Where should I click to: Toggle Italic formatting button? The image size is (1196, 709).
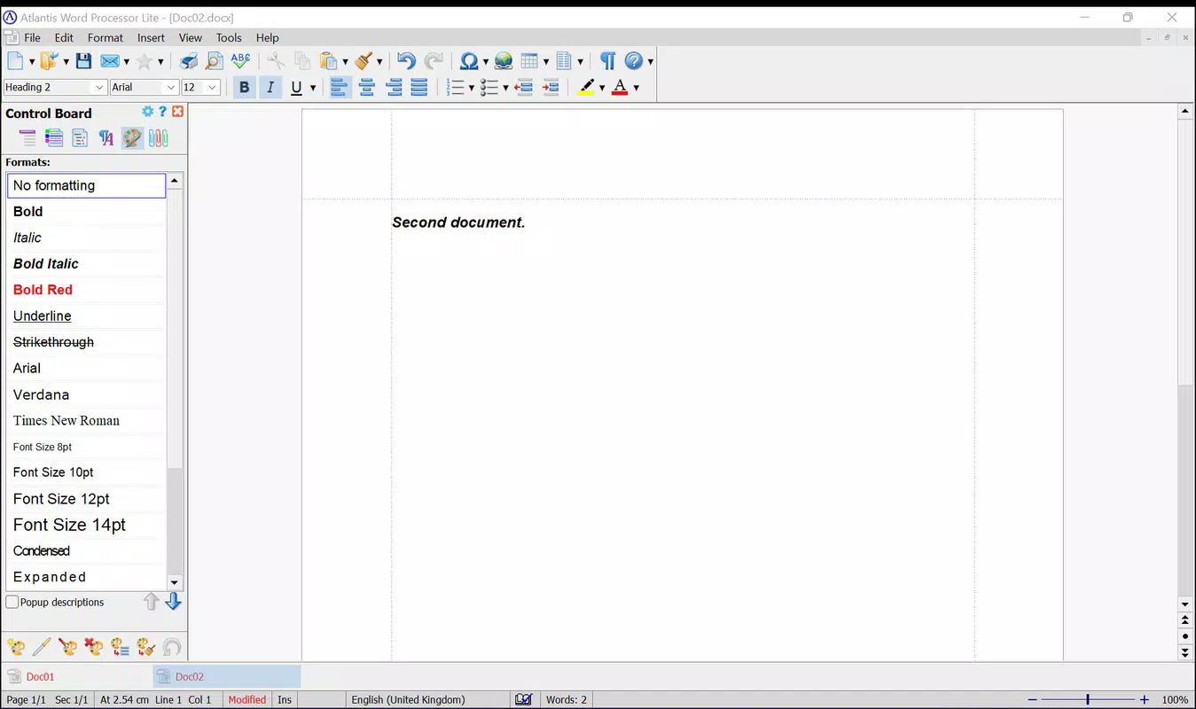tap(270, 87)
